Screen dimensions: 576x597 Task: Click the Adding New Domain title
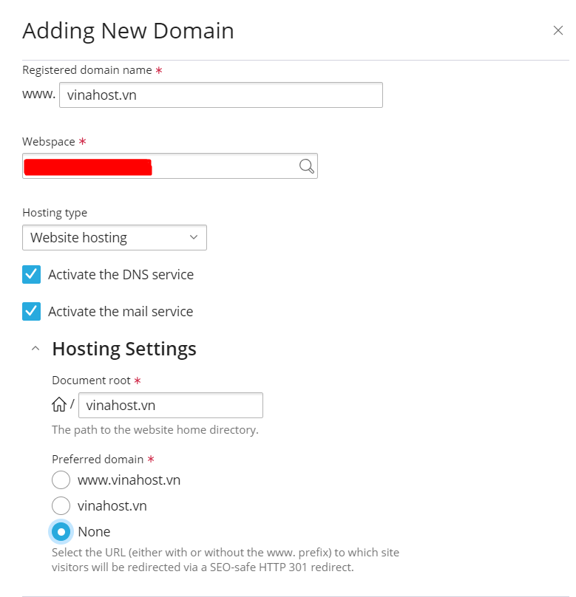128,30
